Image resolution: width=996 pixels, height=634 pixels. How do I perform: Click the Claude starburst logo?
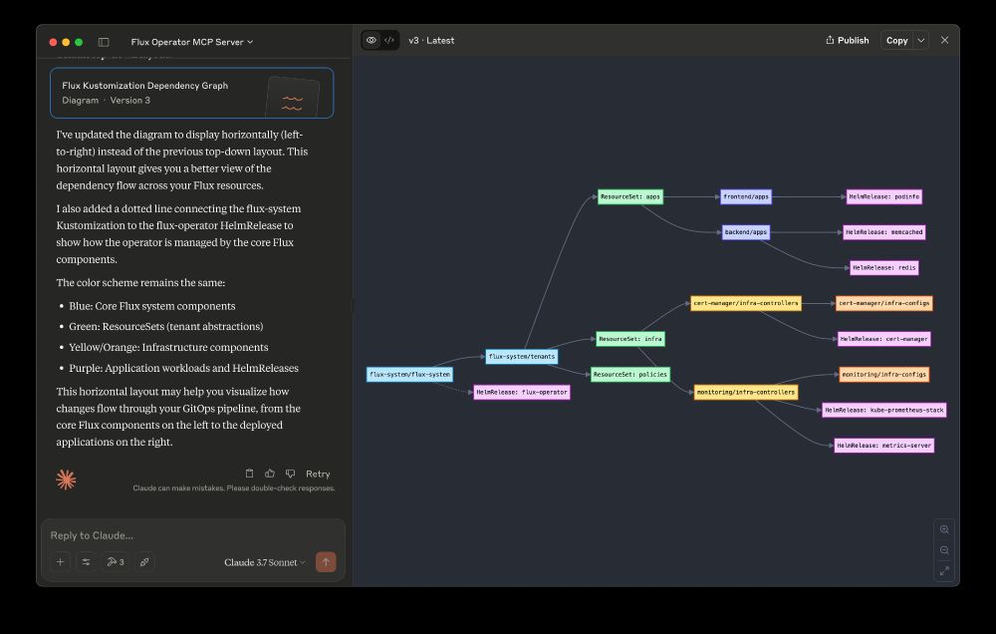tap(66, 479)
